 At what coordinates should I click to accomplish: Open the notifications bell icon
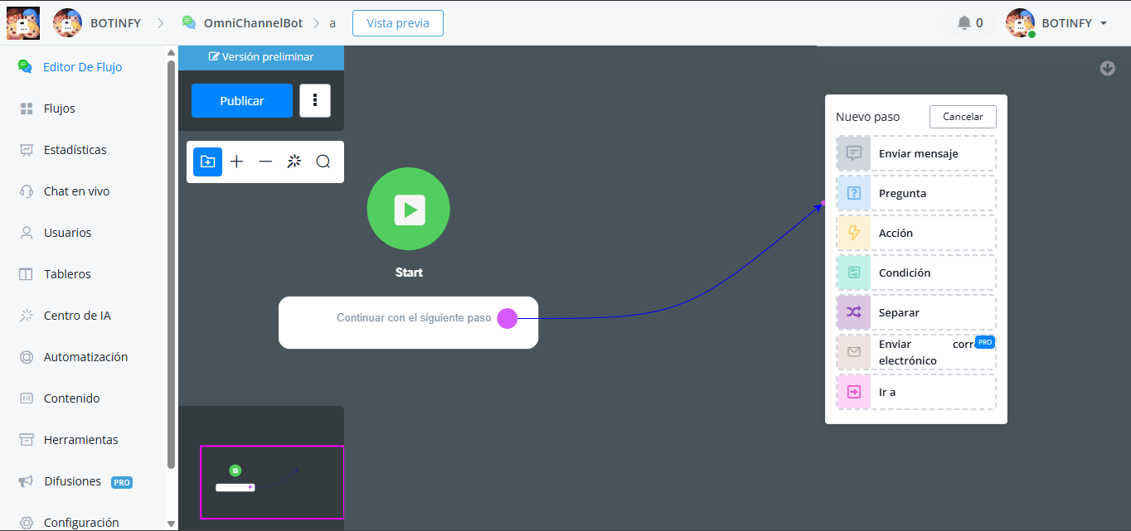coord(964,23)
